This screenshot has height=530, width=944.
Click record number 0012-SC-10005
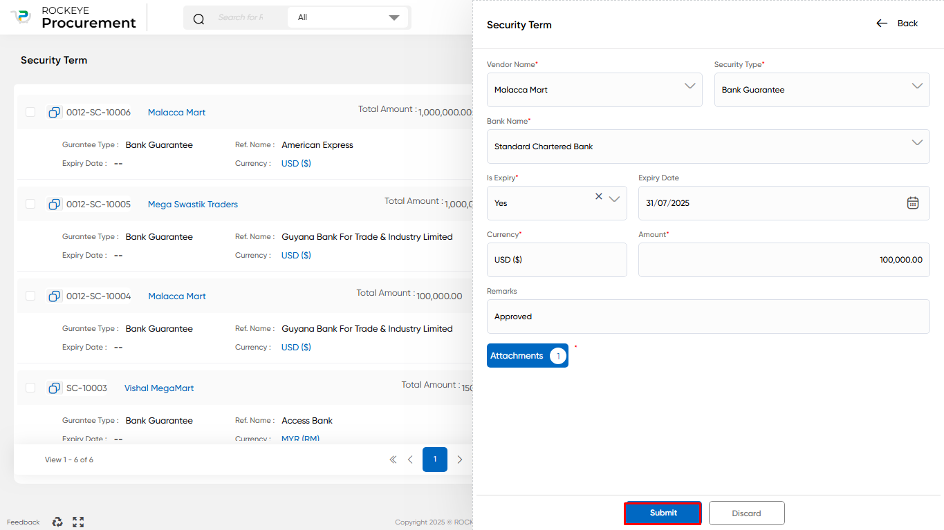pyautogui.click(x=98, y=205)
